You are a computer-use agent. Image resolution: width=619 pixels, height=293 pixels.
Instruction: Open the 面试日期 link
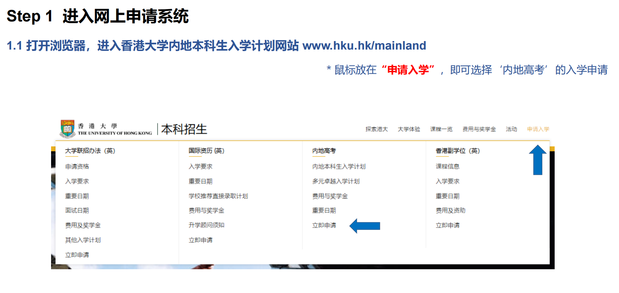point(77,210)
